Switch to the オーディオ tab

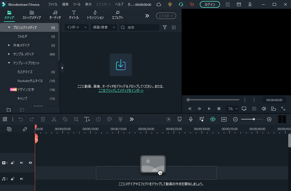(x=54, y=14)
